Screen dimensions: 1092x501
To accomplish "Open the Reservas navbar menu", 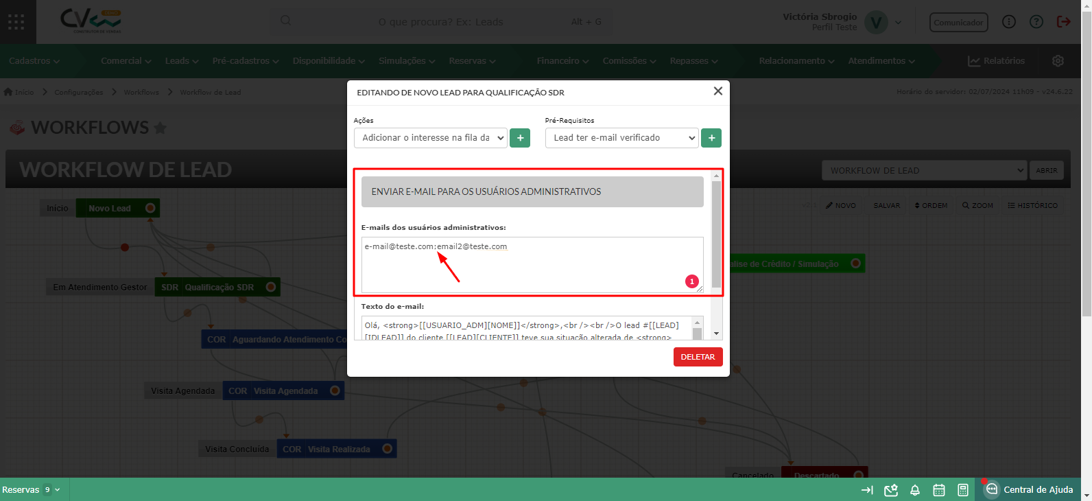I will (x=472, y=61).
